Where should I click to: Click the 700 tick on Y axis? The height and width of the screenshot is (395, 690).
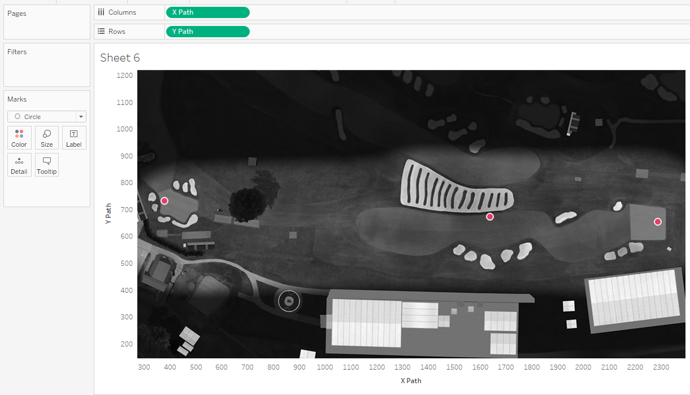pyautogui.click(x=125, y=210)
